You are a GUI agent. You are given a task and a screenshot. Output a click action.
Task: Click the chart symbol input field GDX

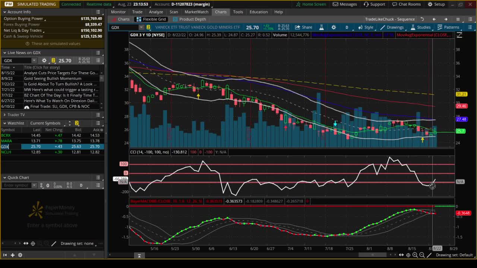pos(124,27)
